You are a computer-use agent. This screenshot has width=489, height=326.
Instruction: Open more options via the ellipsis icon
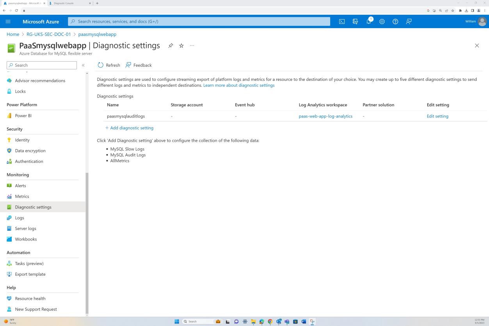click(192, 46)
